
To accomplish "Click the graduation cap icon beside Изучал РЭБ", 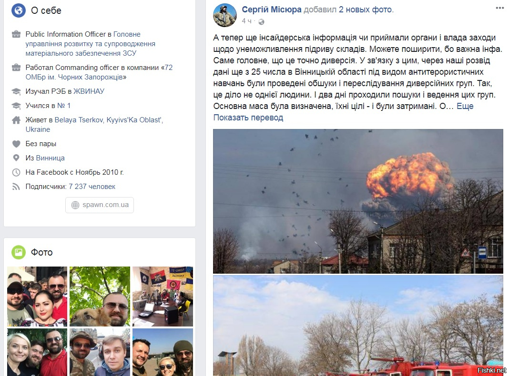I will 16,91.
